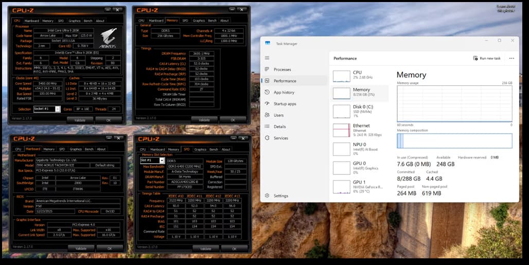Screen dimensions: 529x265
Task: Open CPU tab in CPU-Z Memory Slot window
Action: click(x=143, y=149)
